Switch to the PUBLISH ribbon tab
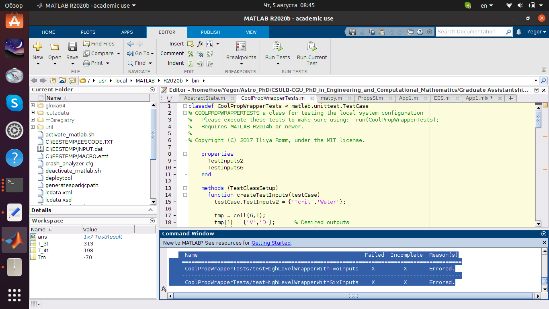This screenshot has height=309, width=549. click(211, 32)
